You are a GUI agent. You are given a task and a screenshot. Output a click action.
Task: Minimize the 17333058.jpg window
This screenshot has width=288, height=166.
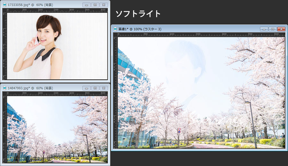click(x=86, y=5)
